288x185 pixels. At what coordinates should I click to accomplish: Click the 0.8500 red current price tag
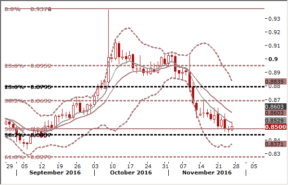pos(275,127)
